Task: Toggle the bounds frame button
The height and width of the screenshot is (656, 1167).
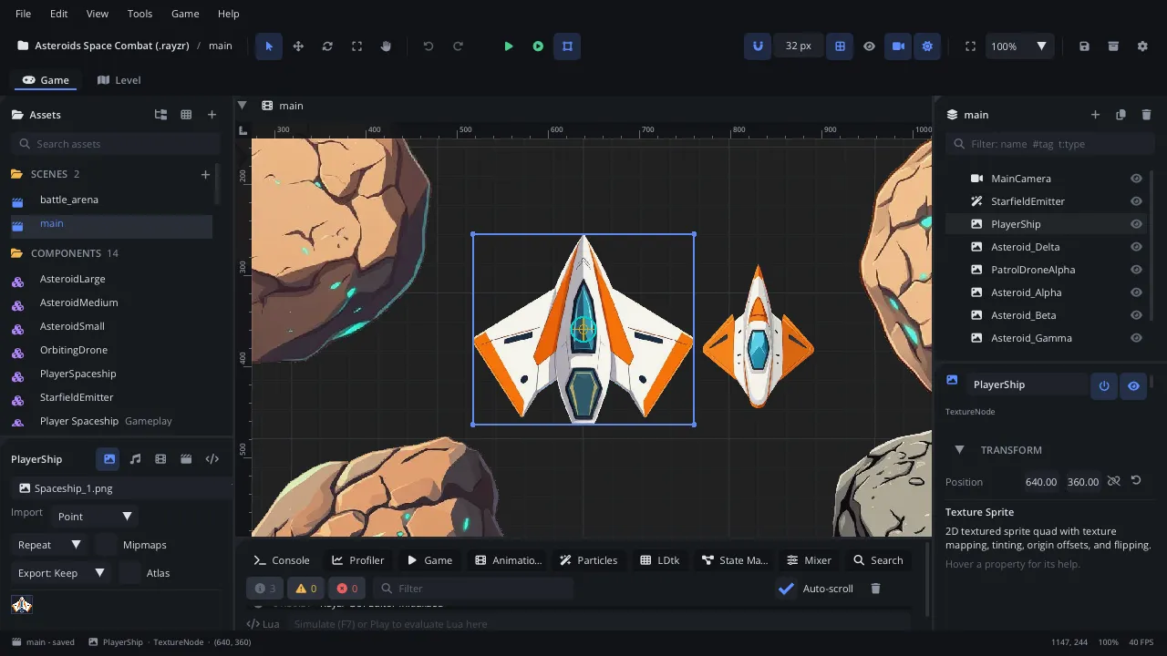Action: (x=567, y=46)
